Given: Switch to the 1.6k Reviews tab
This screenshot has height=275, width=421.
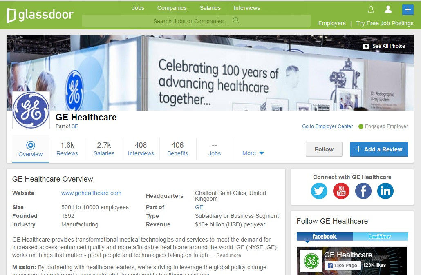Looking at the screenshot, I should coord(67,149).
